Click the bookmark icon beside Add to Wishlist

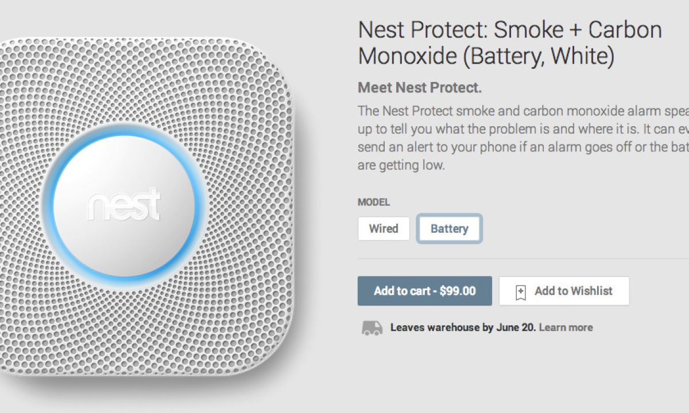tap(520, 292)
